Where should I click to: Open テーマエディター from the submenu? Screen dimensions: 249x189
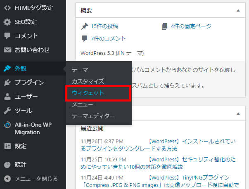point(93,116)
